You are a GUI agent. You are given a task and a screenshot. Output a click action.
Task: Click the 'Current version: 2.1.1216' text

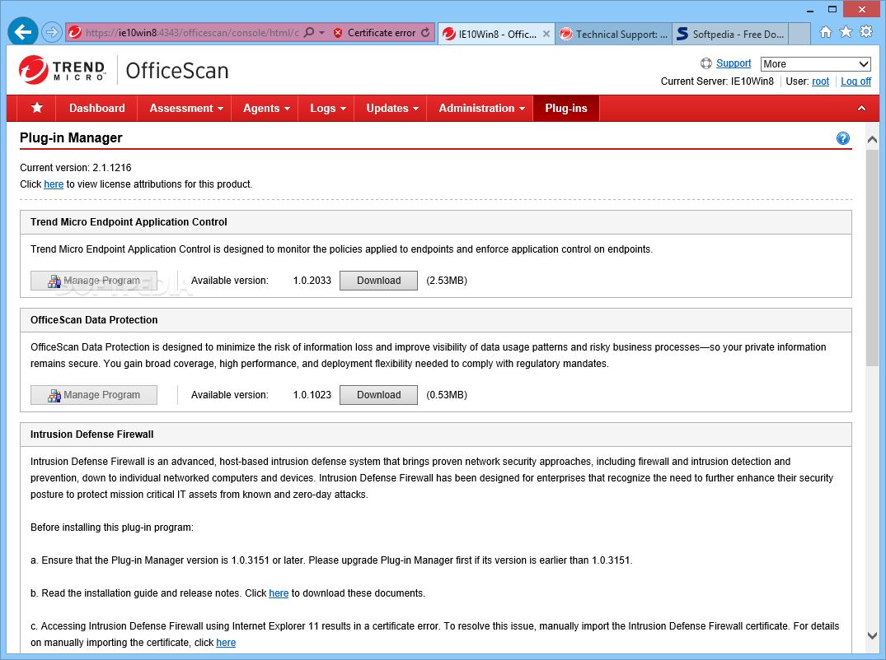[x=76, y=168]
